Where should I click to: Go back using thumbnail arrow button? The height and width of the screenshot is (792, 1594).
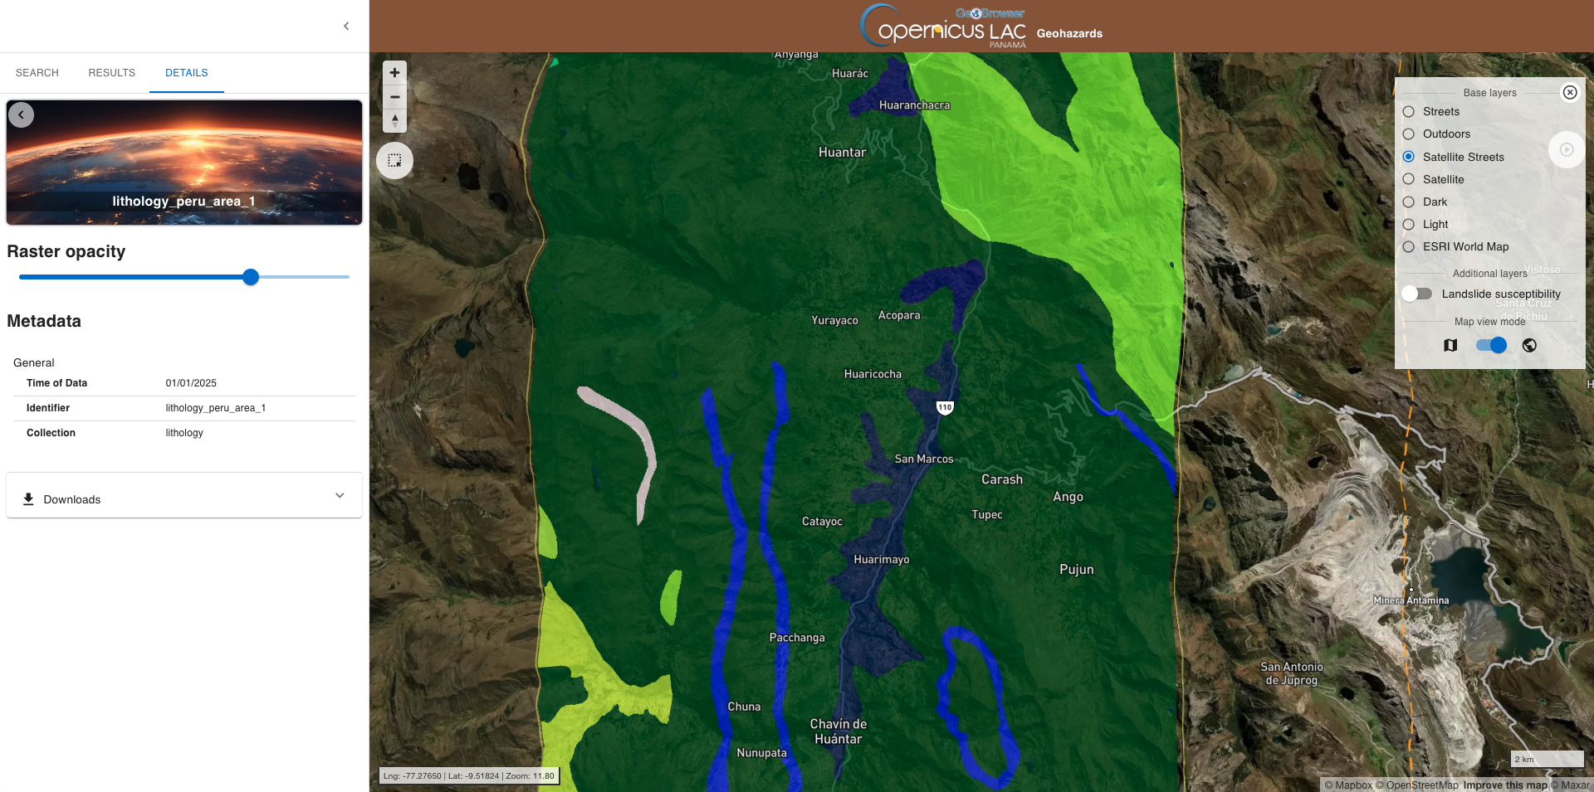pyautogui.click(x=22, y=114)
